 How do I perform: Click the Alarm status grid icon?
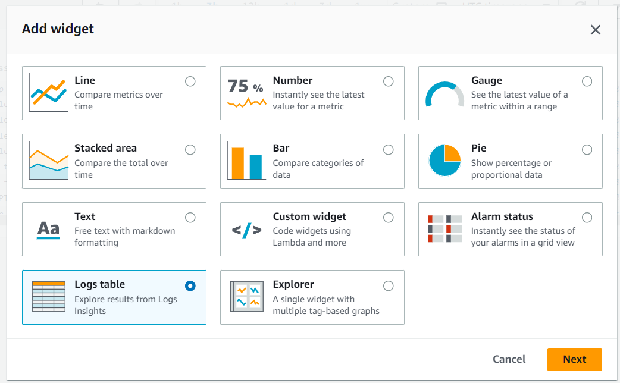point(444,229)
